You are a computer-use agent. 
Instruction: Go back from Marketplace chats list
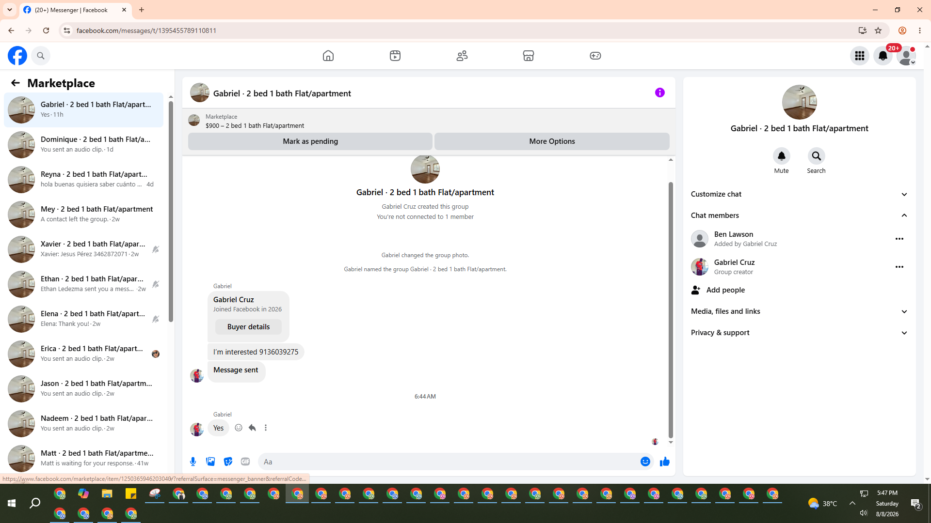[16, 83]
